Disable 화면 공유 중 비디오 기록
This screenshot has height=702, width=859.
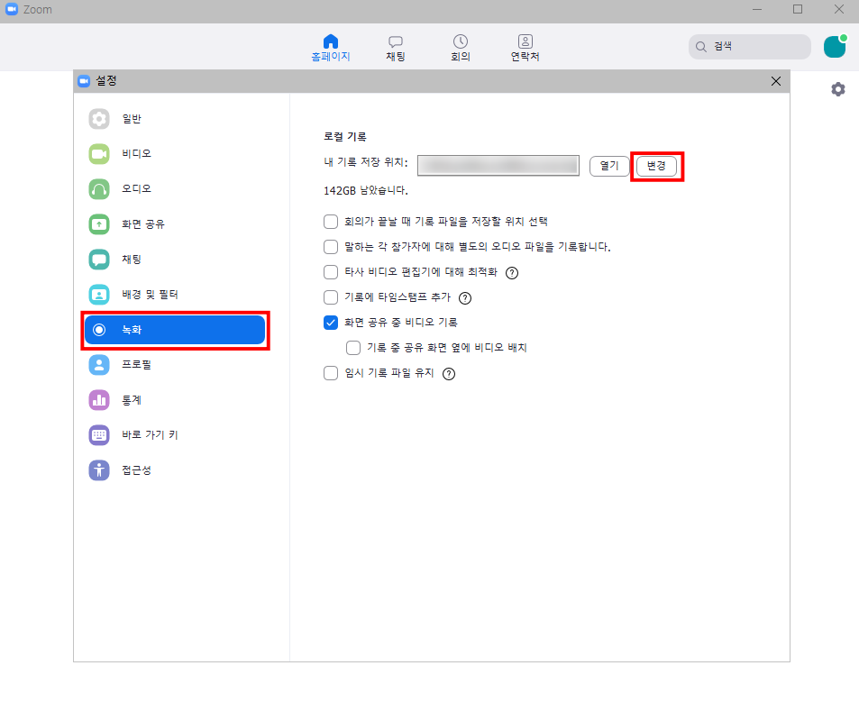331,322
